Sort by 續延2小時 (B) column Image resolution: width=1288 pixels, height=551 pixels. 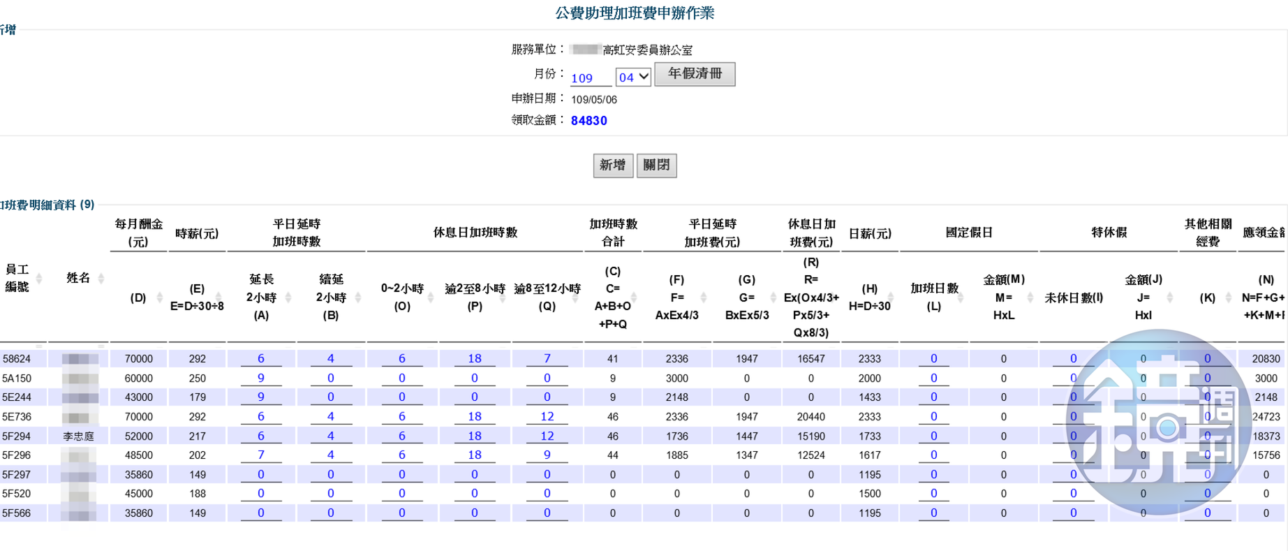coord(358,297)
